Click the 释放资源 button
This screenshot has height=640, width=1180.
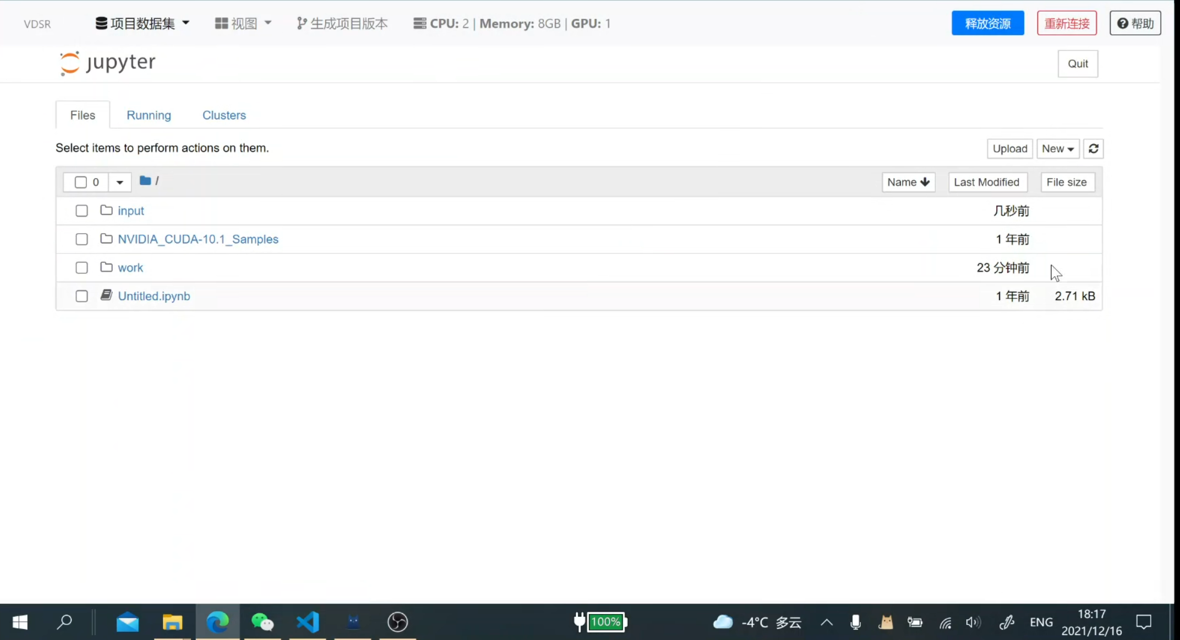click(x=987, y=23)
